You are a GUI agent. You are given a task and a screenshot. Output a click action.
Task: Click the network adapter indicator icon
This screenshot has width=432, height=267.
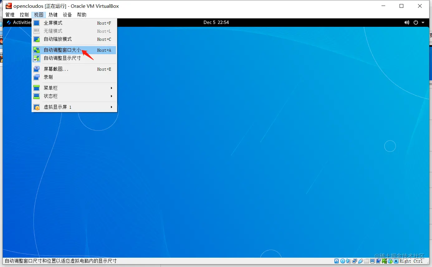coord(354,261)
